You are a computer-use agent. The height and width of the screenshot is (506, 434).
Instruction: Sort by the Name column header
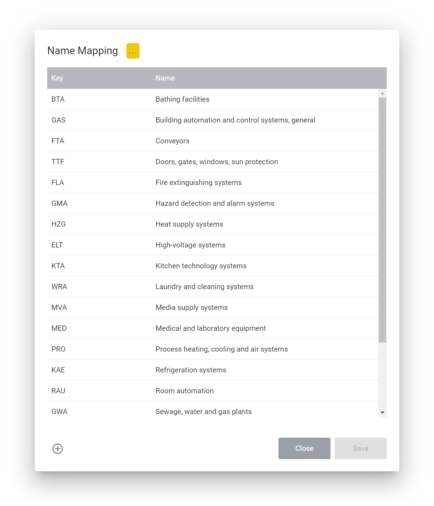click(165, 78)
